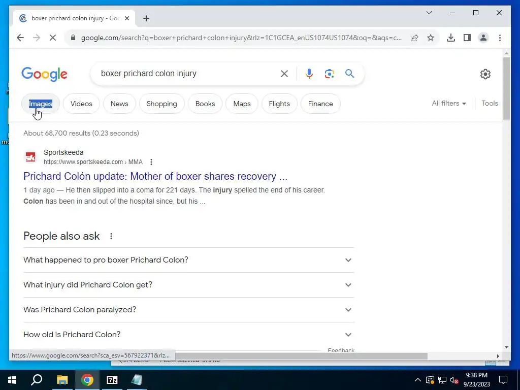Open File Explorer from taskbar

click(62, 380)
